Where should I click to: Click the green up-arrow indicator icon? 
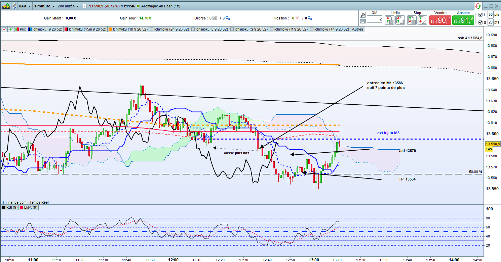click(x=11, y=29)
